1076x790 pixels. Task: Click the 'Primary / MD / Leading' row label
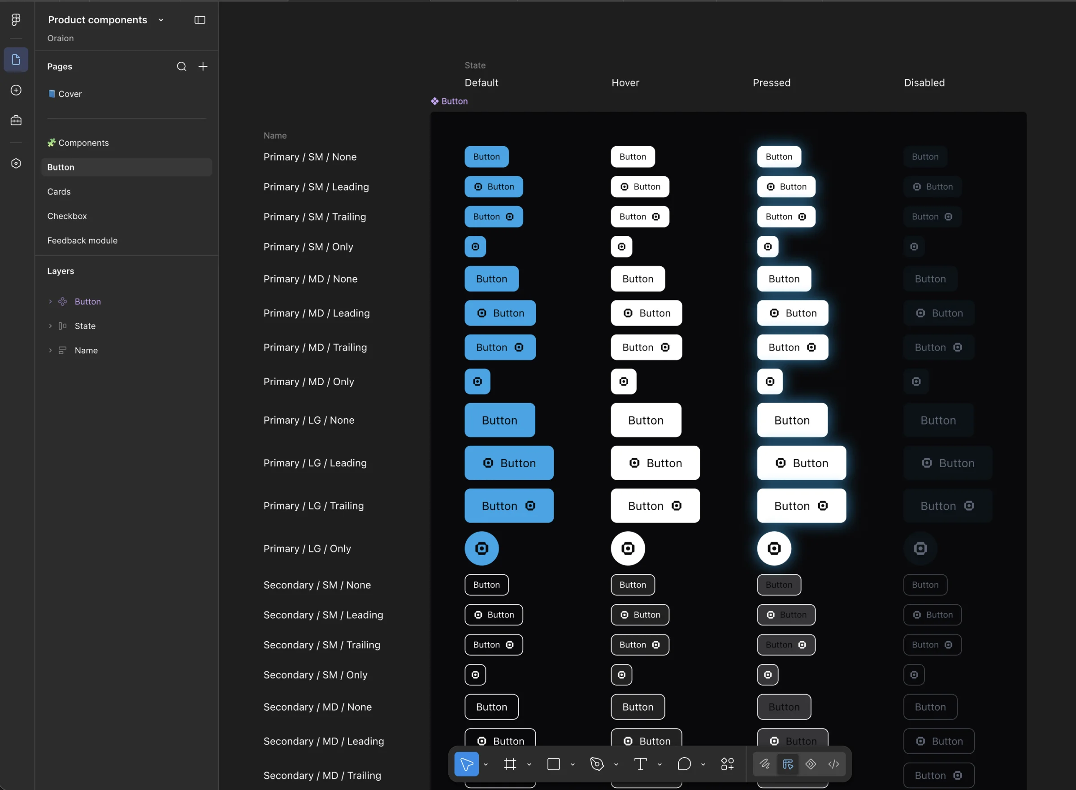click(x=317, y=313)
